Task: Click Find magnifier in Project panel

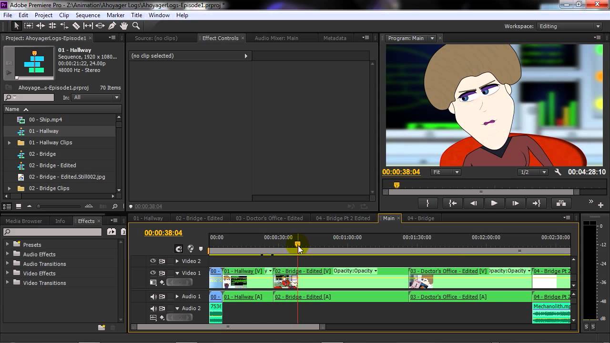Action: tap(115, 206)
